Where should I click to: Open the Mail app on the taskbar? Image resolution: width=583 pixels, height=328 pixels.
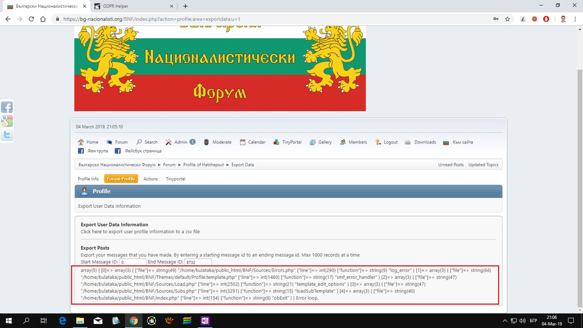(98, 321)
